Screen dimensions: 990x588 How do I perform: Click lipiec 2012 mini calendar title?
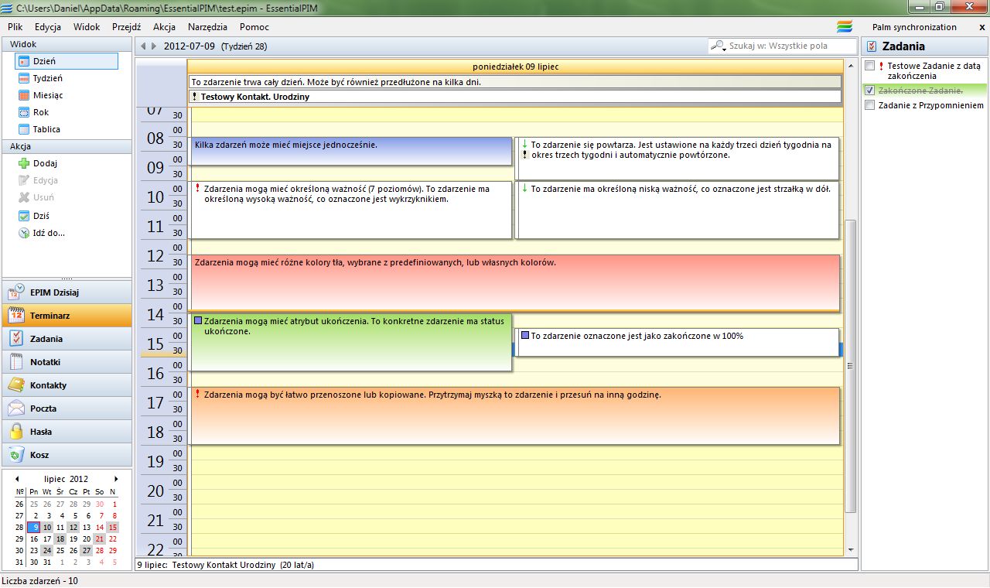[67, 479]
